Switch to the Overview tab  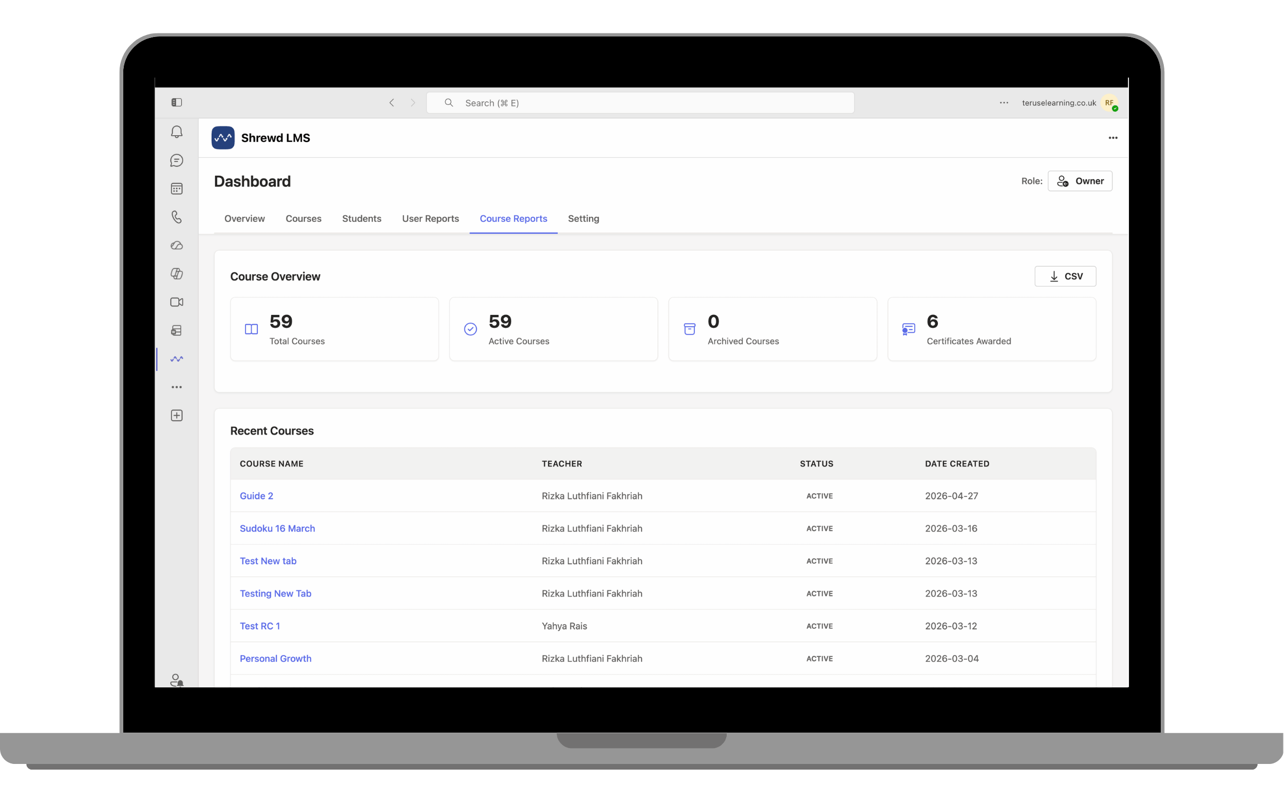244,218
